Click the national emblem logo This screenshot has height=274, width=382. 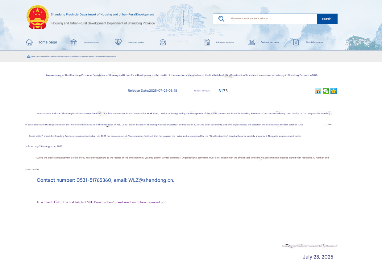[38, 17]
